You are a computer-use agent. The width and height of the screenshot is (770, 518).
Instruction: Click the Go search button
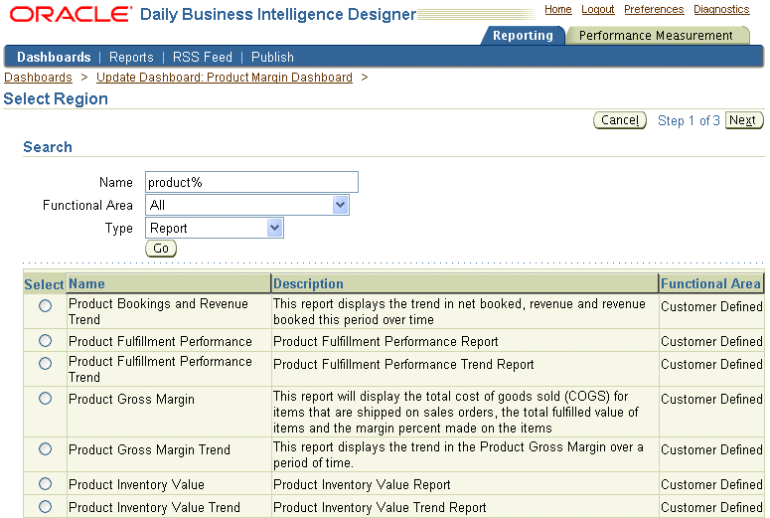(161, 249)
